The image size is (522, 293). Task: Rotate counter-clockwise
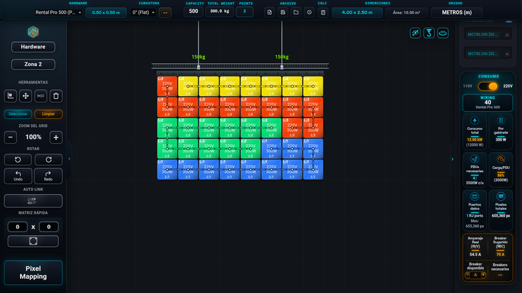(x=18, y=160)
